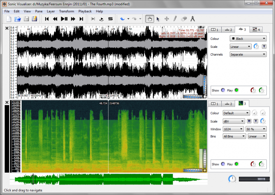Viewport: 275px width, 195px height.
Task: Switch to waveform pane layer tab 1
Action: coord(215,30)
